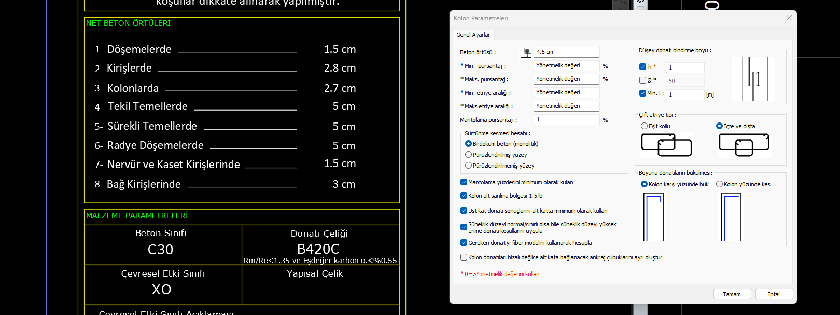
Task: Uncheck the lb * checkbox
Action: [x=642, y=67]
